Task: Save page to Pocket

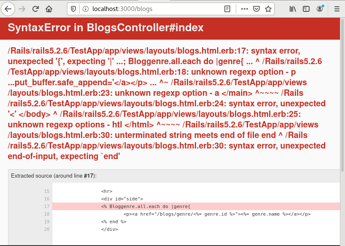Action: [256, 9]
